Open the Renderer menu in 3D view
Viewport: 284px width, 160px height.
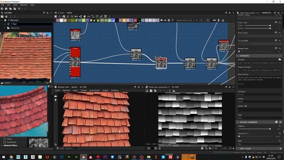[x=114, y=90]
